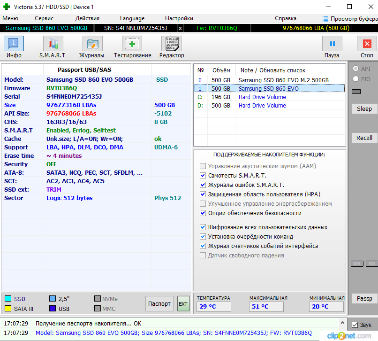378x341 pixels.
Task: Click the Note / Обновить список header
Action: click(x=273, y=70)
